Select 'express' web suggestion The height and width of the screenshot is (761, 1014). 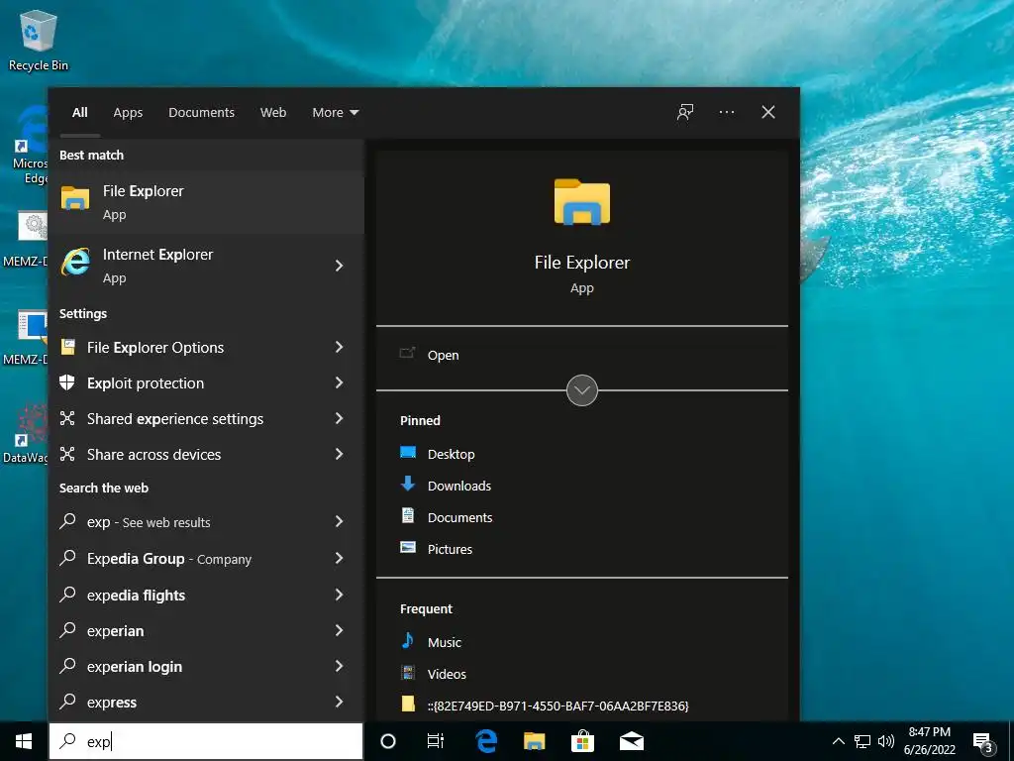(207, 702)
